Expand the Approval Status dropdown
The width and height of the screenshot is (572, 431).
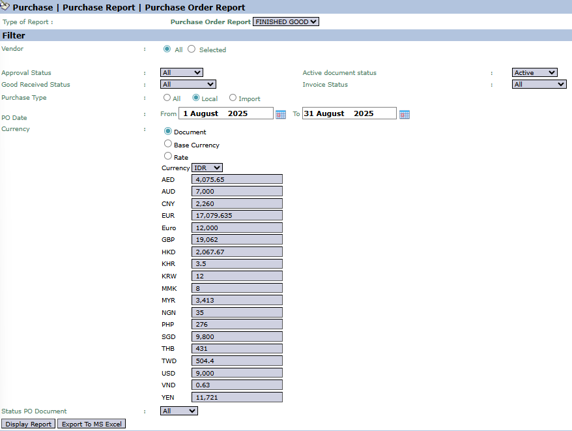click(x=181, y=72)
